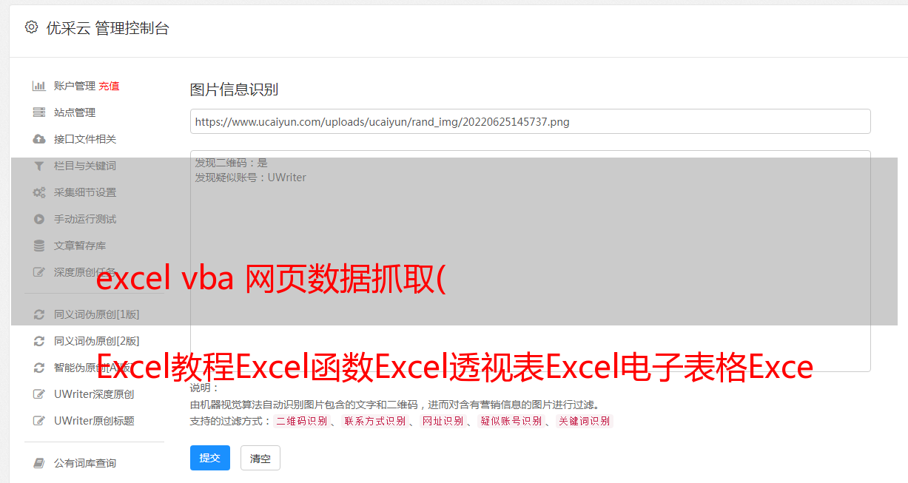
Task: Open the red 充值 link
Action: click(x=109, y=86)
